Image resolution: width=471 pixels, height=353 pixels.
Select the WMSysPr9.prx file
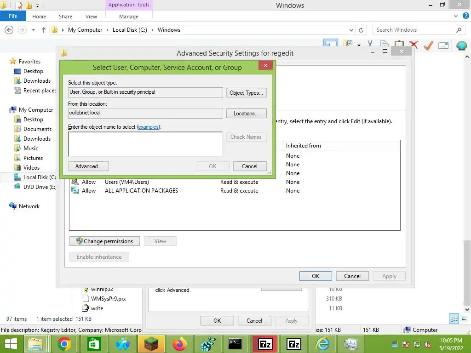click(108, 299)
